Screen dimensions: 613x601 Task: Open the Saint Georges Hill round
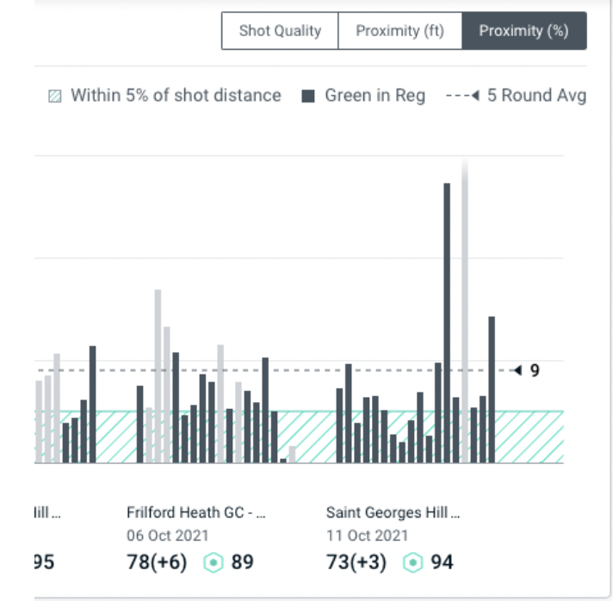pyautogui.click(x=393, y=513)
